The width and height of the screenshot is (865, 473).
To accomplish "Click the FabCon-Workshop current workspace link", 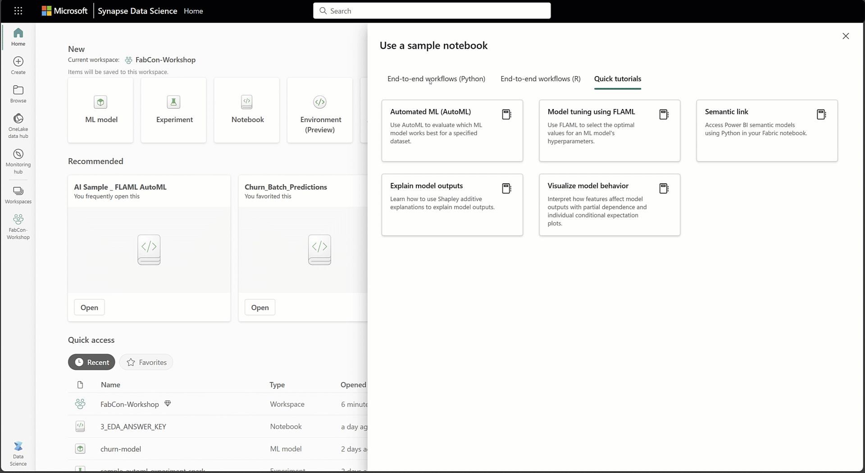I will [x=165, y=60].
